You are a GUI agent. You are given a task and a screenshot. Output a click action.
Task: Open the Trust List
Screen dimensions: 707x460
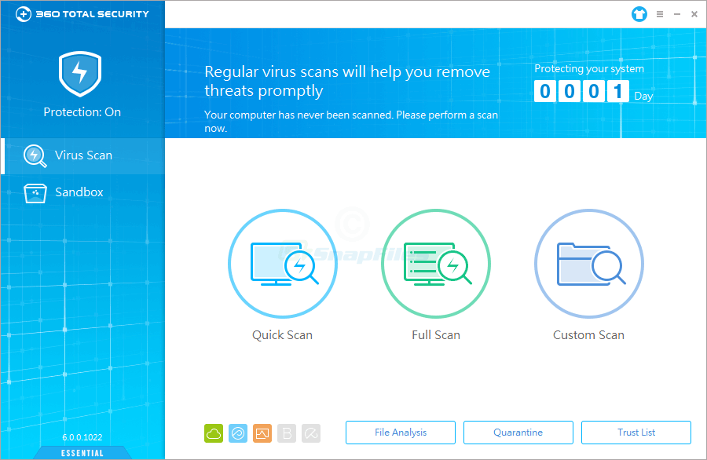click(636, 432)
